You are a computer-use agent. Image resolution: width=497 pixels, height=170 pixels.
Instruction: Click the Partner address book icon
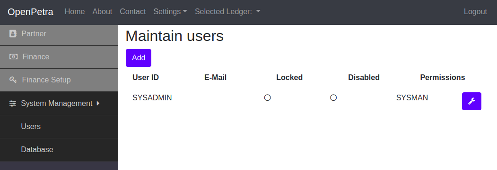[13, 34]
